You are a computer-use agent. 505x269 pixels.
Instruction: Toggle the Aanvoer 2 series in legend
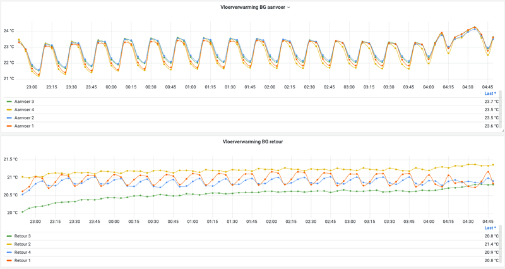(x=24, y=118)
